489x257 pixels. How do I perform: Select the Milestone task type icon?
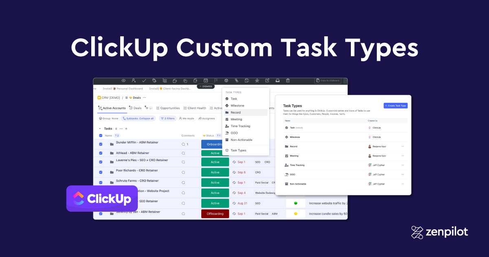(227, 106)
